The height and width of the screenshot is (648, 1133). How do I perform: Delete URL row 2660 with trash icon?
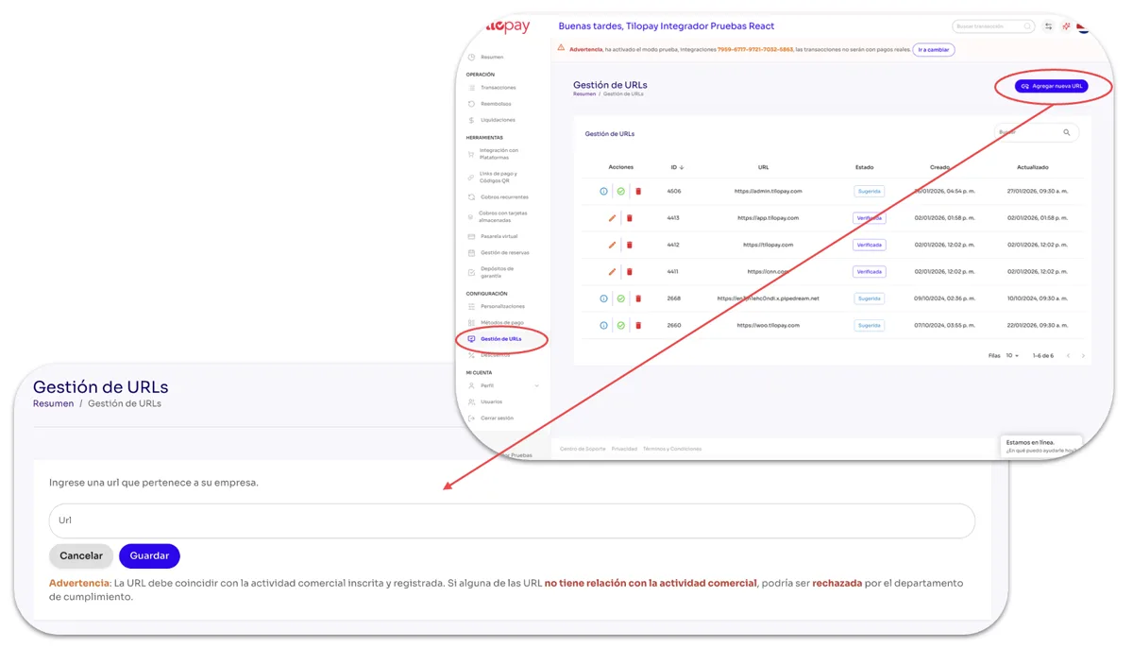coord(638,326)
